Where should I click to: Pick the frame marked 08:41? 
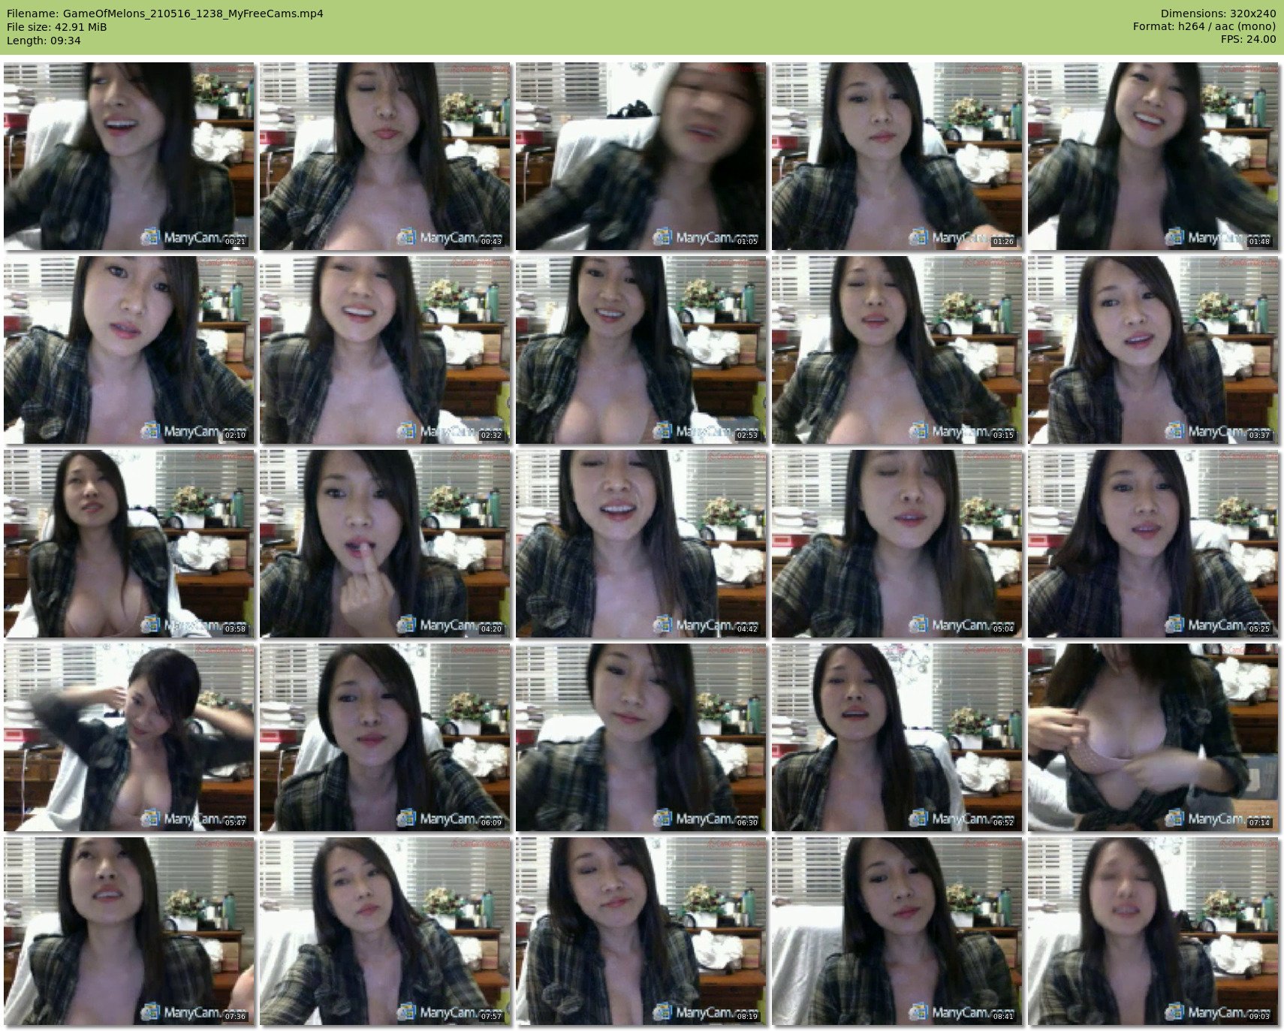pos(897,931)
